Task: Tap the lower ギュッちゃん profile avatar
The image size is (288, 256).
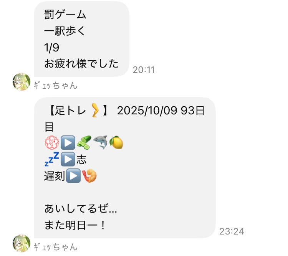Action: [x=22, y=243]
